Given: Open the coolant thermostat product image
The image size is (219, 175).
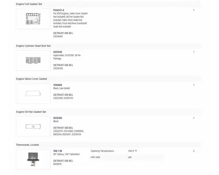Looking at the screenshot, I should (x=33, y=159).
